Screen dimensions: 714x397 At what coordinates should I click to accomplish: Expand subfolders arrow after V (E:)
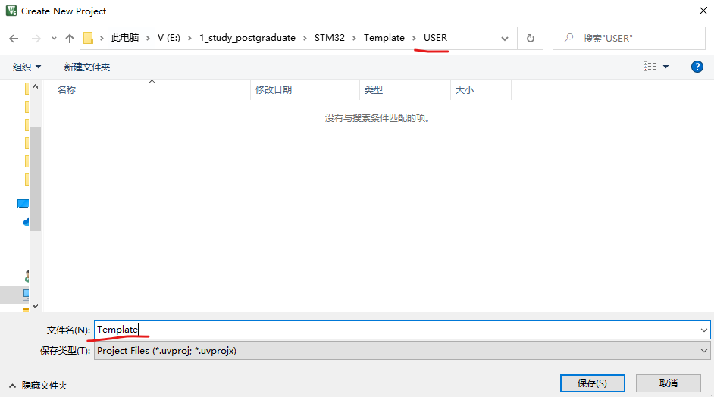tap(189, 38)
